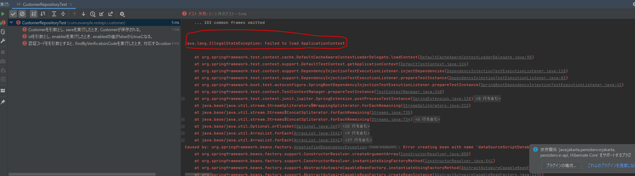Expand fold marker beside SpringExtension.postProcessTestInstance line
The image size is (635, 176).
[183, 99]
